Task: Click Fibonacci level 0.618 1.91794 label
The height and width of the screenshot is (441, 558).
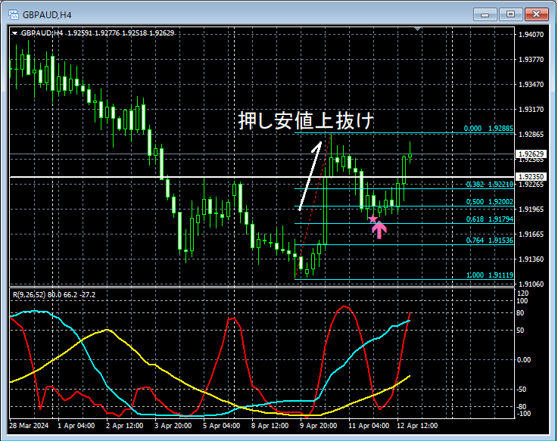Action: click(x=490, y=219)
